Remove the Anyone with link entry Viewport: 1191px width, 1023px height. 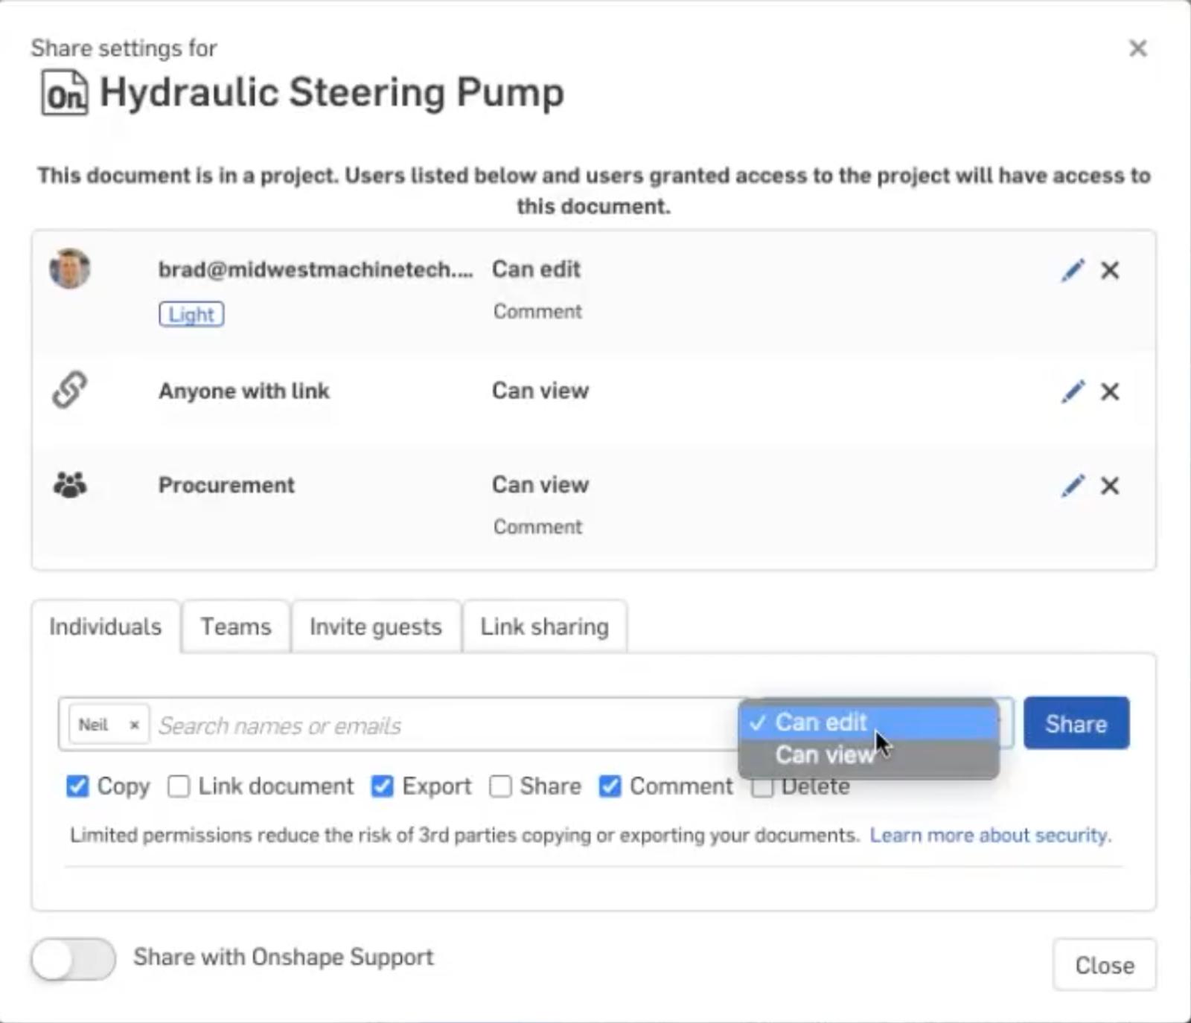click(x=1110, y=391)
